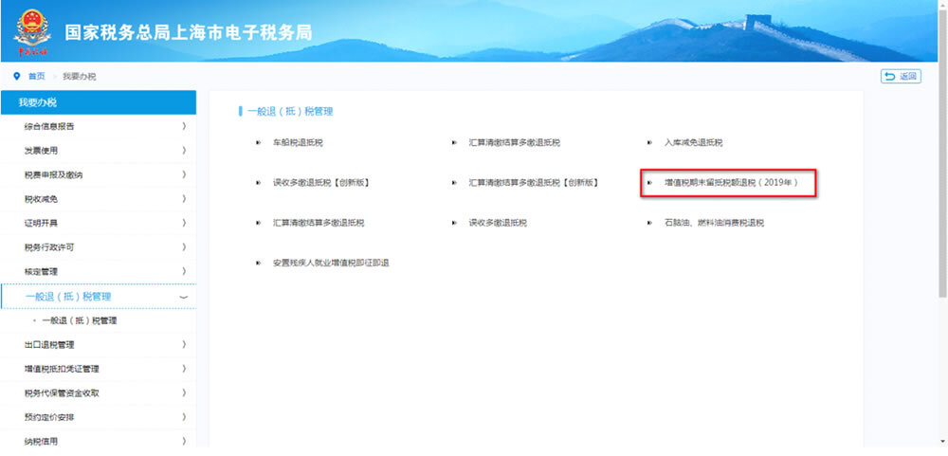Viewport: 948px width, 456px height.
Task: Click the arrow bullet before 车船税退抵税
Action: point(258,143)
